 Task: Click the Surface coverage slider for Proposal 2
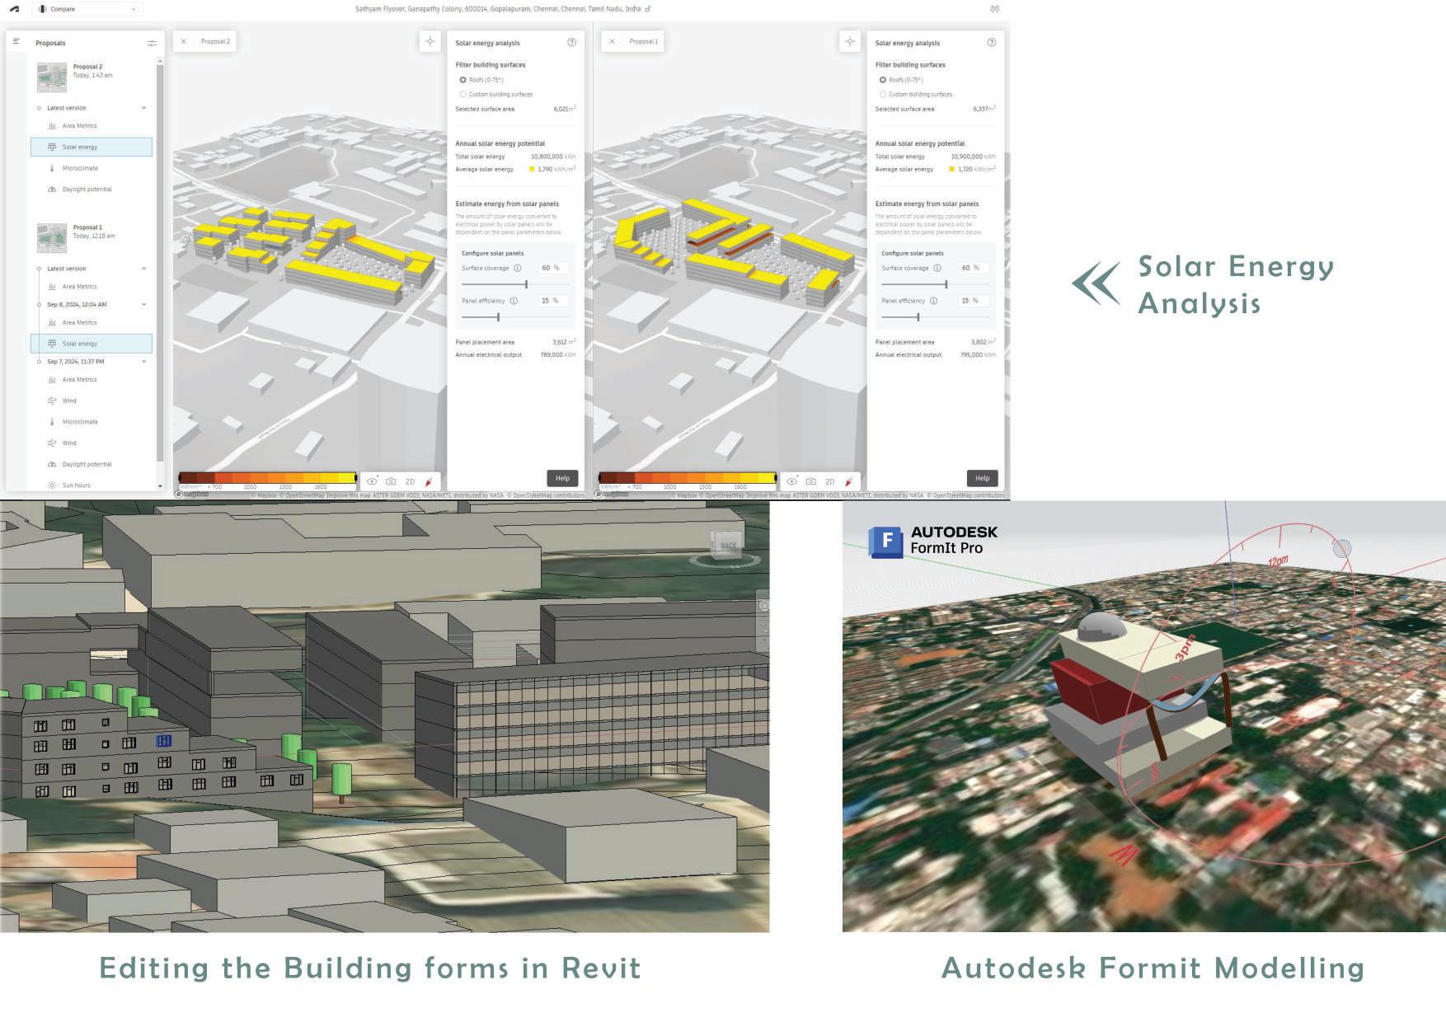(x=515, y=284)
